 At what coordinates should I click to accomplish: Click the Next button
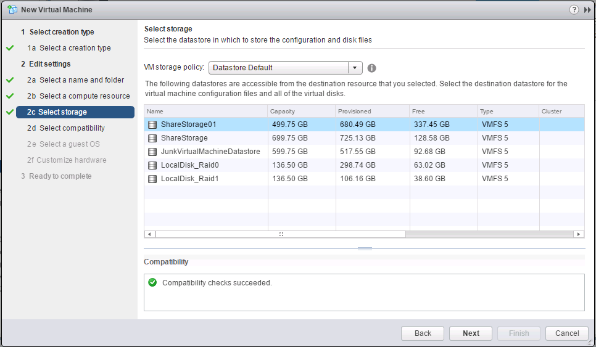471,333
